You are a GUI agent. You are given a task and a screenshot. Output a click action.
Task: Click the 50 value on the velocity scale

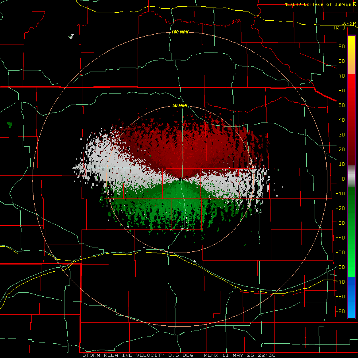(342, 105)
